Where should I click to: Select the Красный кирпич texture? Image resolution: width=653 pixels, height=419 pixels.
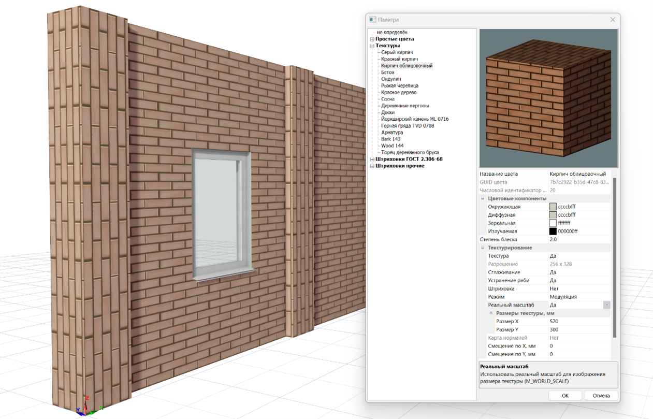tap(397, 59)
